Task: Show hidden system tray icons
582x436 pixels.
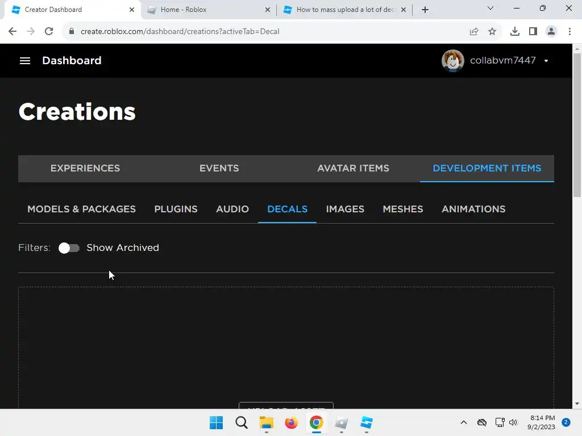Action: 464,422
